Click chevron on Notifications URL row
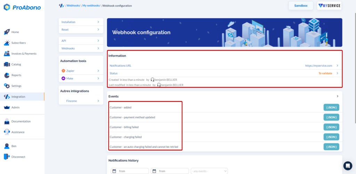The width and height of the screenshot is (356, 174). (x=337, y=66)
